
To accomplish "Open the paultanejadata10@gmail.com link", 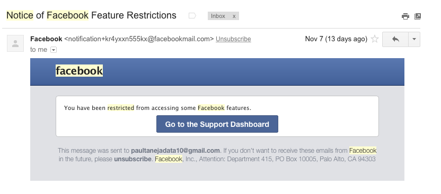I will point(175,151).
